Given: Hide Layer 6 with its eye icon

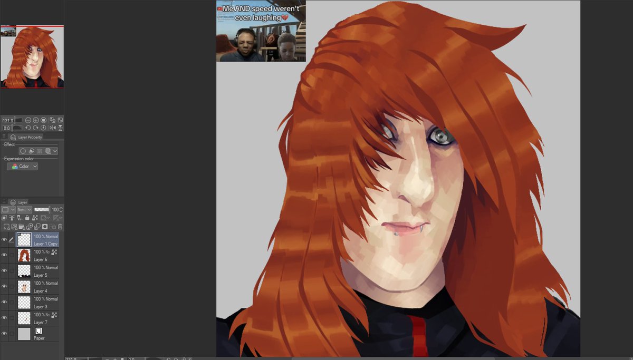Looking at the screenshot, I should coord(4,255).
